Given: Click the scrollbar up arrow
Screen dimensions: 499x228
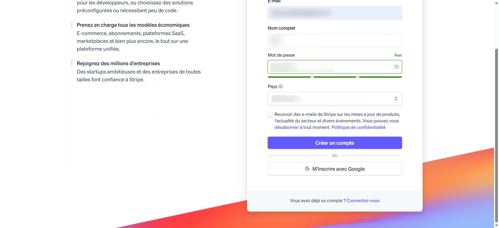Looking at the screenshot, I should tap(496, 3).
